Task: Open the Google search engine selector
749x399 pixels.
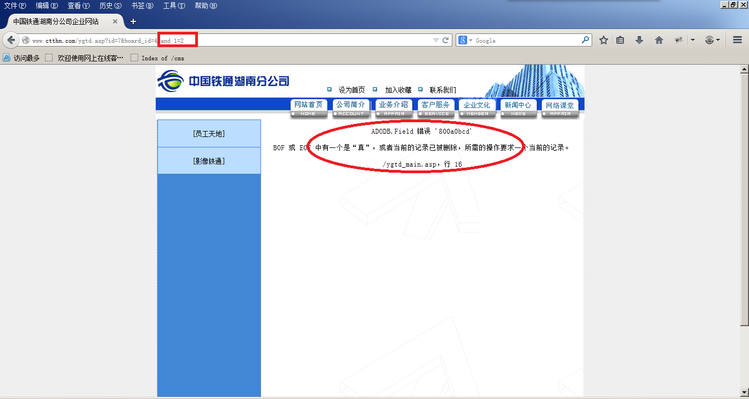Action: pyautogui.click(x=465, y=40)
